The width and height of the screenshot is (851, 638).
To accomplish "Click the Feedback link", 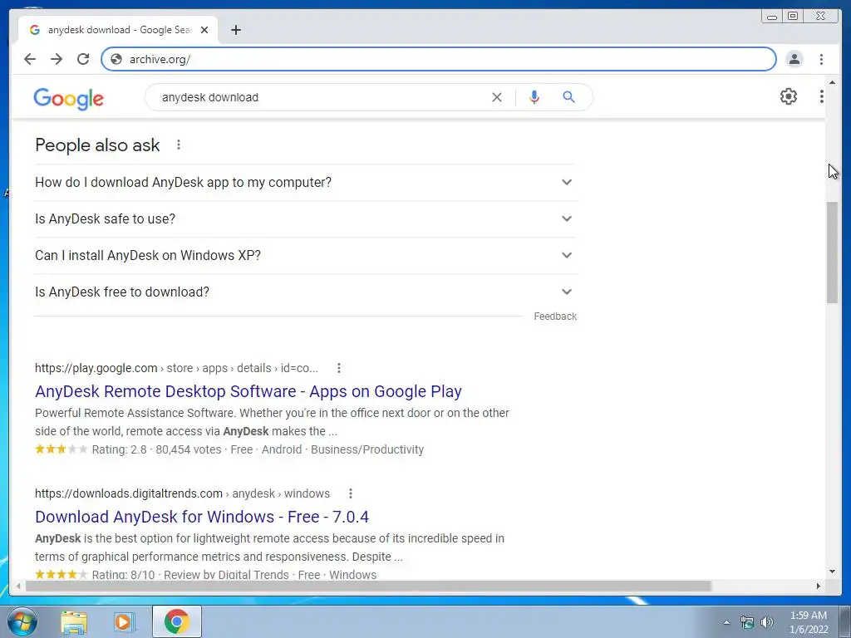I will pyautogui.click(x=554, y=317).
